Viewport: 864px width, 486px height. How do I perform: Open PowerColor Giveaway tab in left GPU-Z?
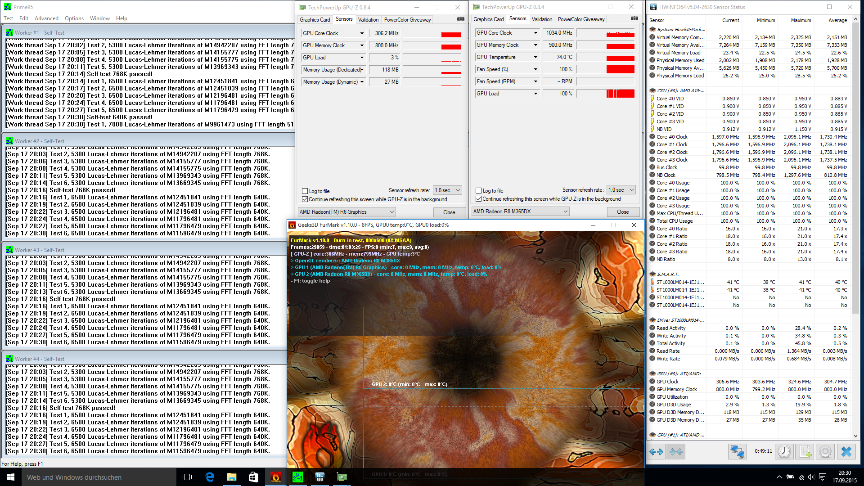[407, 20]
